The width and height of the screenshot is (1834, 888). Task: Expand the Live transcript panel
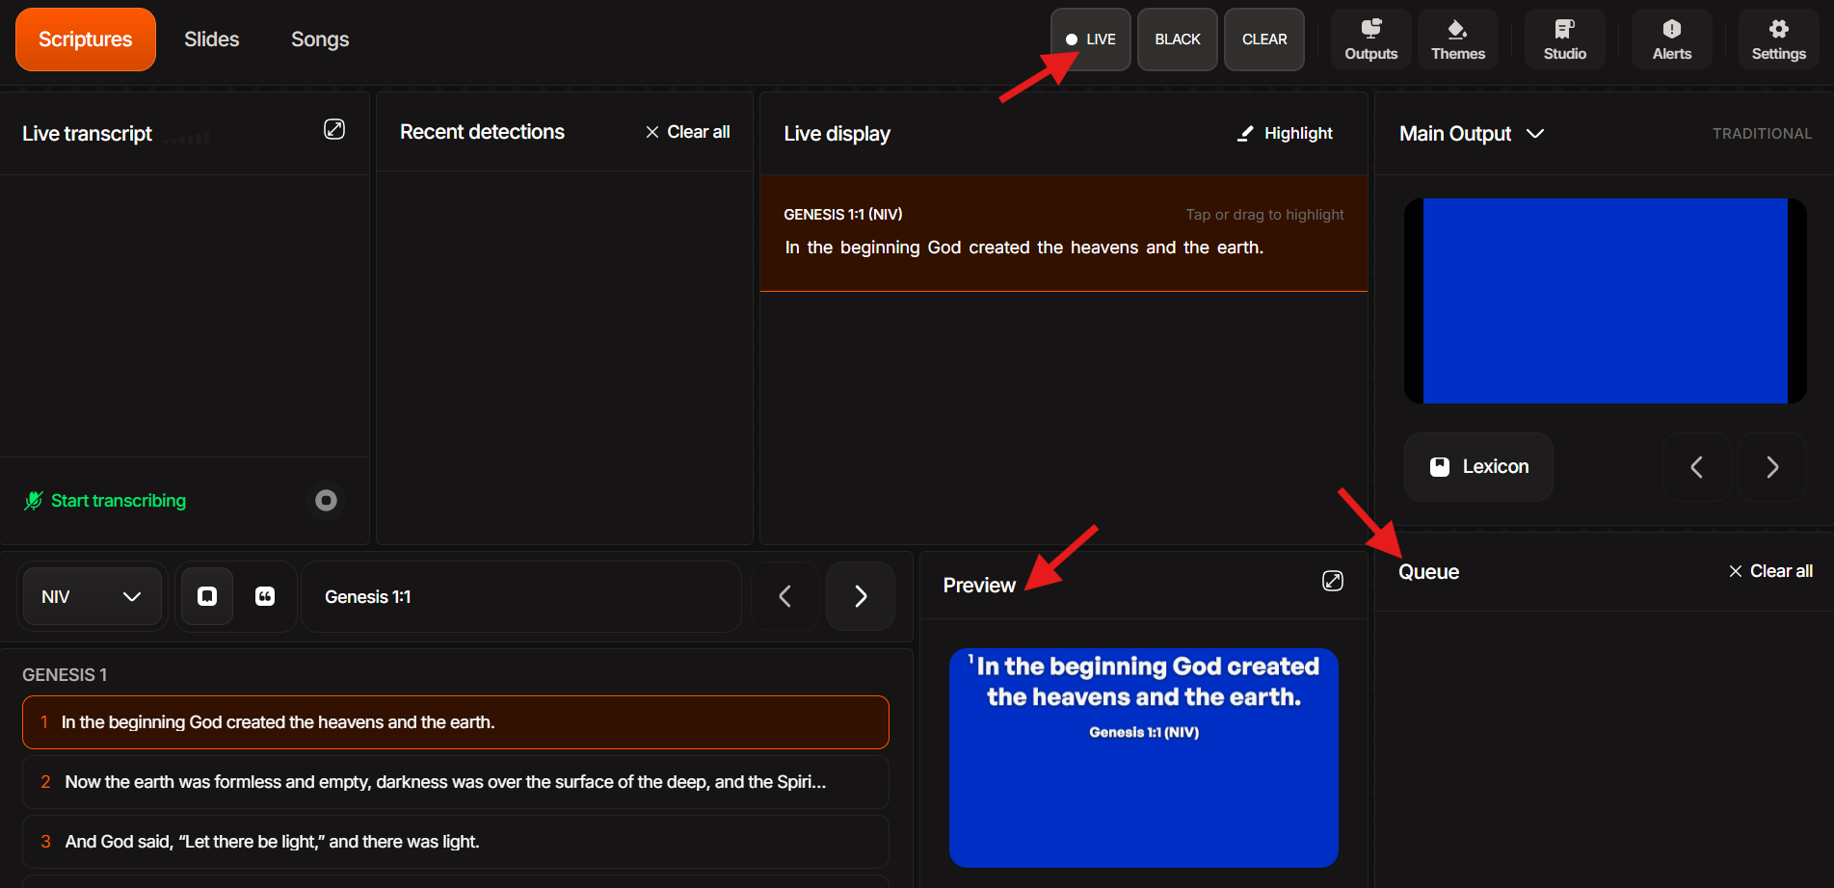[x=334, y=129]
